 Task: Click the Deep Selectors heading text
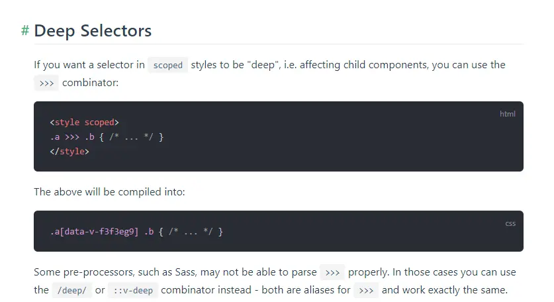[x=93, y=30]
